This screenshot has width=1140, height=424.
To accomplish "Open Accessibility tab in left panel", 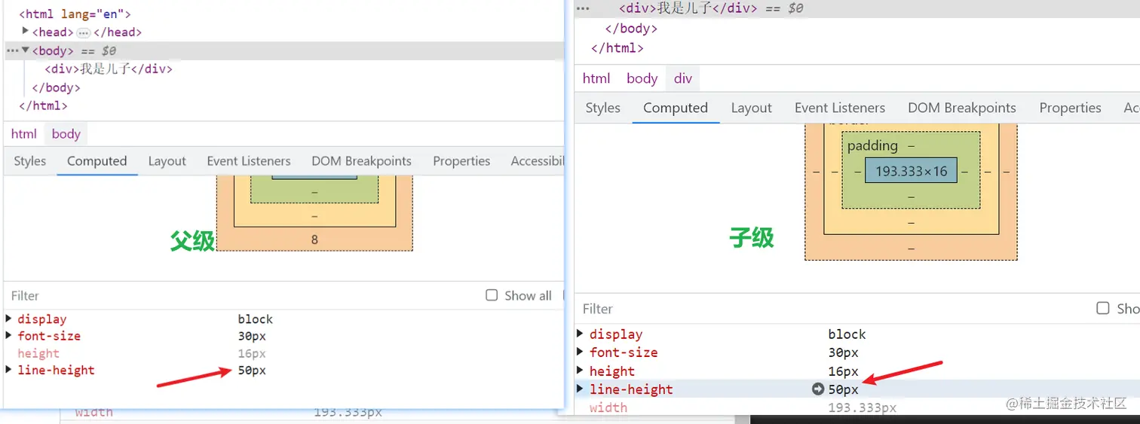I will click(537, 160).
